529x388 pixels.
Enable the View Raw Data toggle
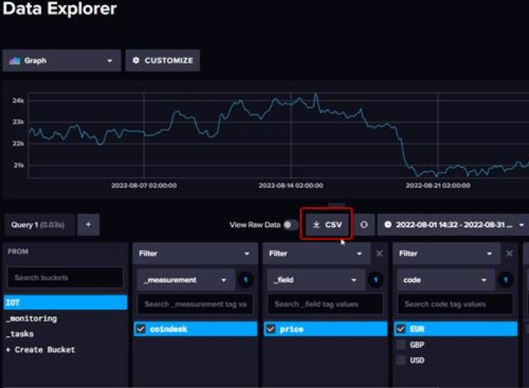point(290,224)
